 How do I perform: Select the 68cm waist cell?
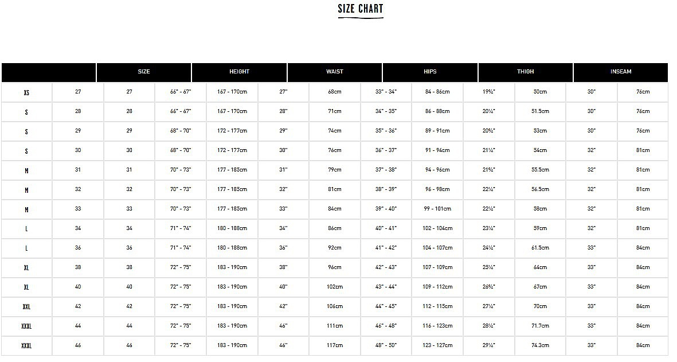(x=335, y=92)
